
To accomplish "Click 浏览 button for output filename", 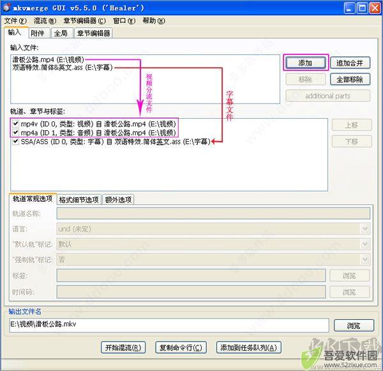I will 354,325.
